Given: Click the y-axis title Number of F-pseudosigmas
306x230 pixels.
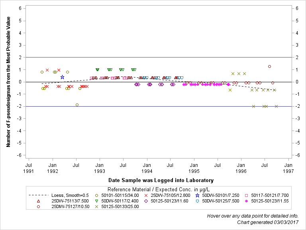Looking at the screenshot, I should tap(8, 82).
